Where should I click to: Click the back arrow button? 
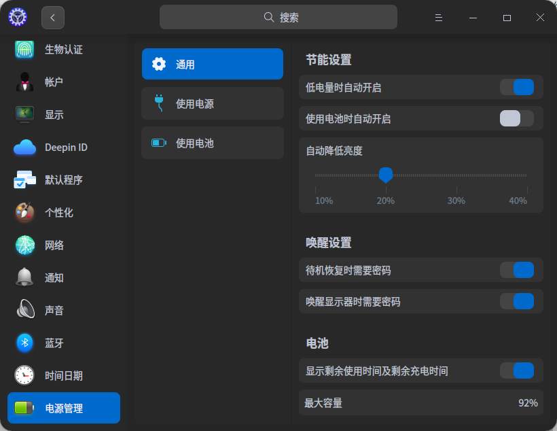(53, 17)
